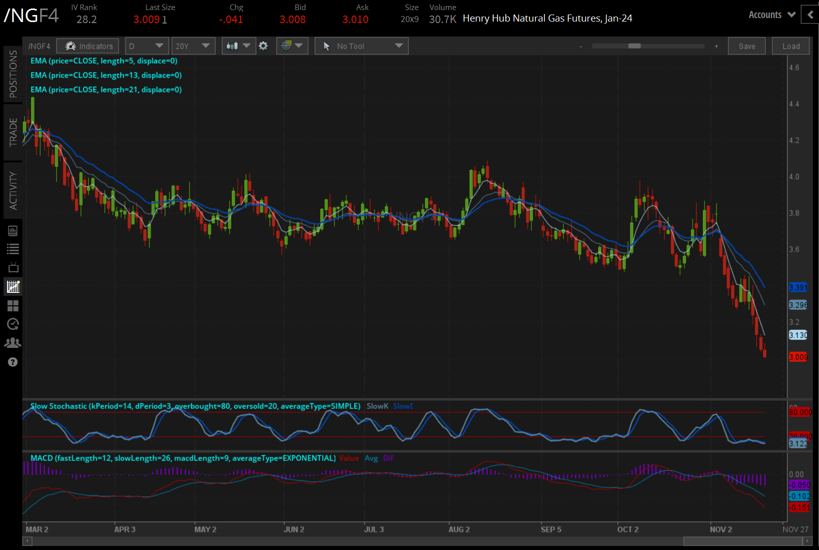
Task: Click the Indicators button
Action: [88, 46]
